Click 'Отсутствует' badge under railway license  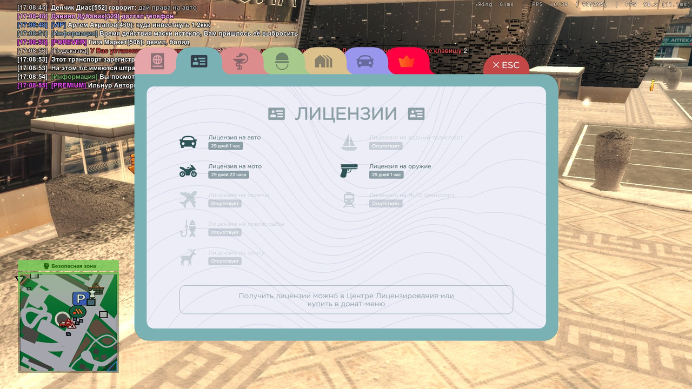(x=386, y=204)
